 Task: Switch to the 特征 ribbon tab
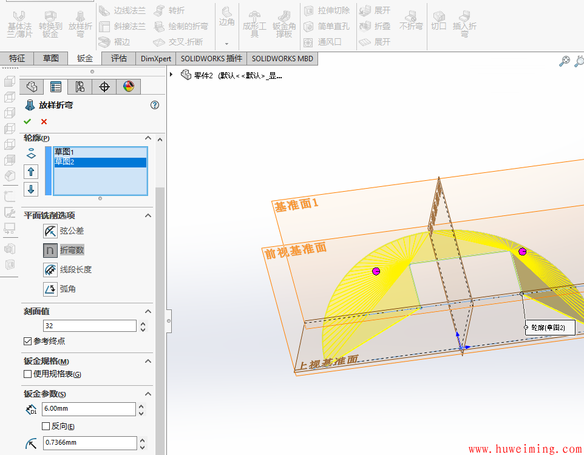coord(17,58)
